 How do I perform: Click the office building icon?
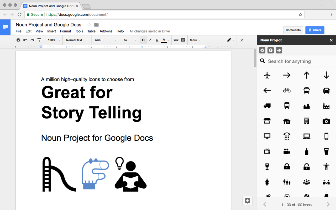point(306,121)
